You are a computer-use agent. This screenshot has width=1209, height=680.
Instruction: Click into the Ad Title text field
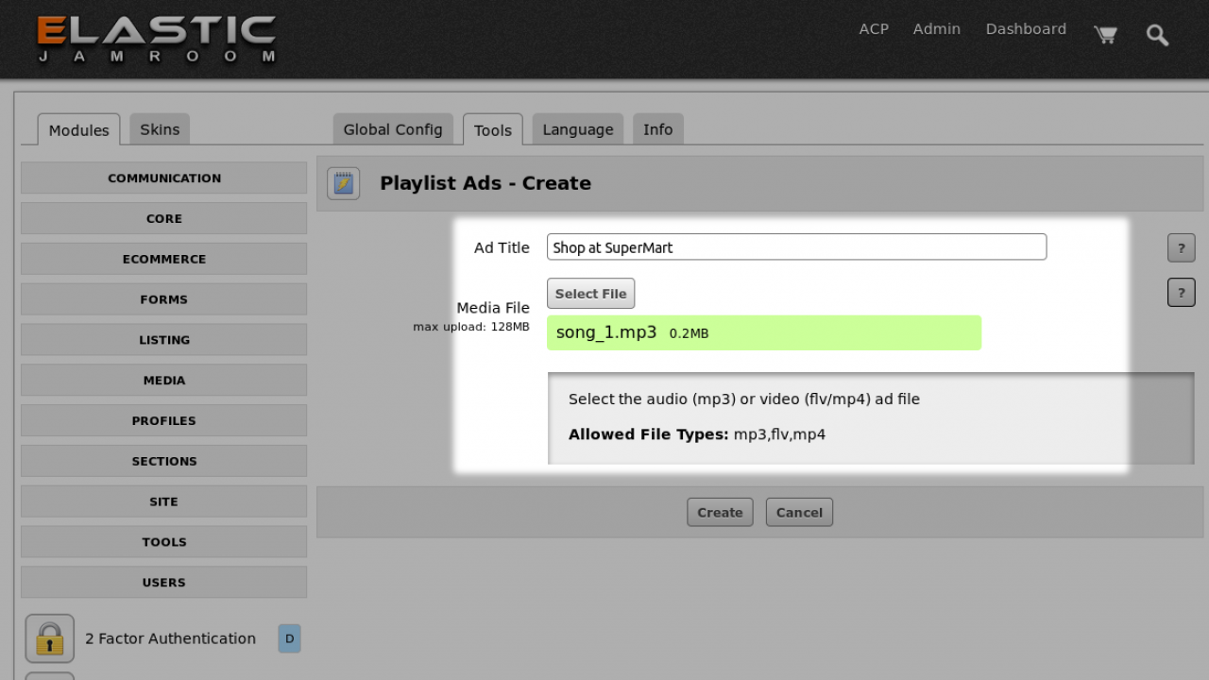click(x=796, y=247)
